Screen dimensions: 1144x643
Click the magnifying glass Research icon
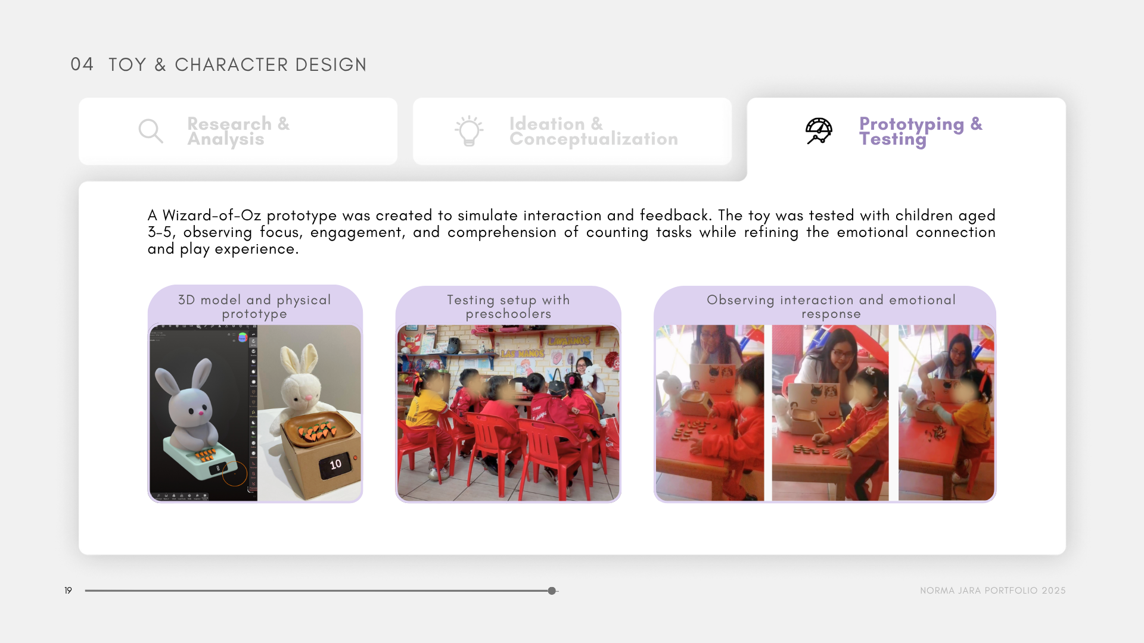point(151,131)
